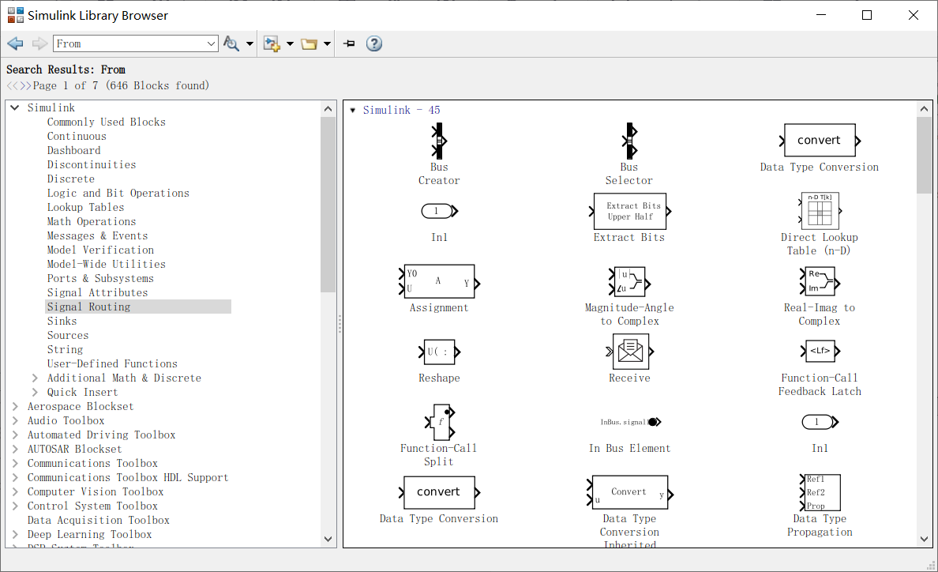Expand the Control System Toolbox library
Image resolution: width=938 pixels, height=572 pixels.
[x=15, y=506]
